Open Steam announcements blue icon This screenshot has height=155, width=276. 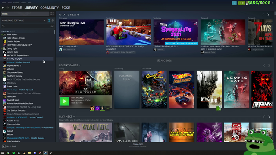pyautogui.click(x=234, y=3)
